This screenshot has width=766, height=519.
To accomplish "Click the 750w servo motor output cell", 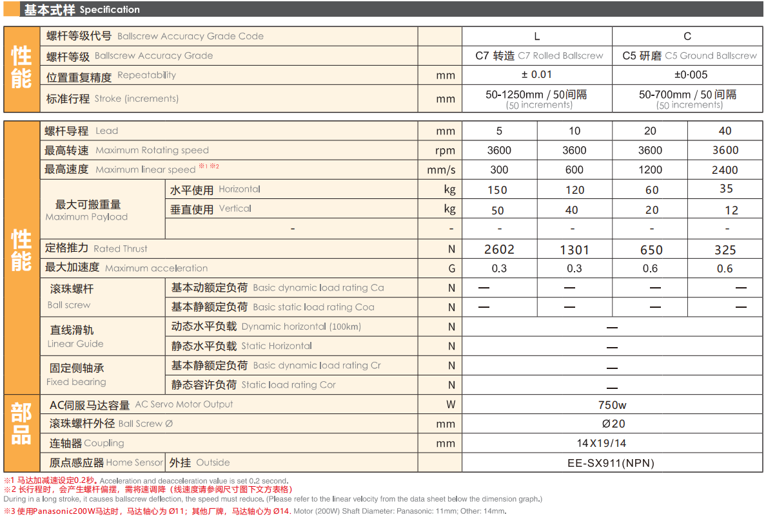I will point(612,405).
